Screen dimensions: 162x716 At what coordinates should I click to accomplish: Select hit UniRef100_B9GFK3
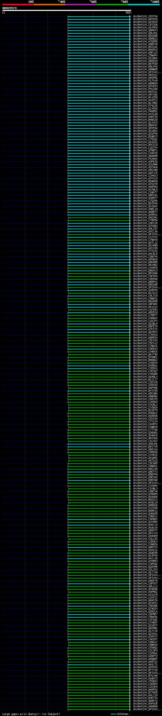pos(145,50)
